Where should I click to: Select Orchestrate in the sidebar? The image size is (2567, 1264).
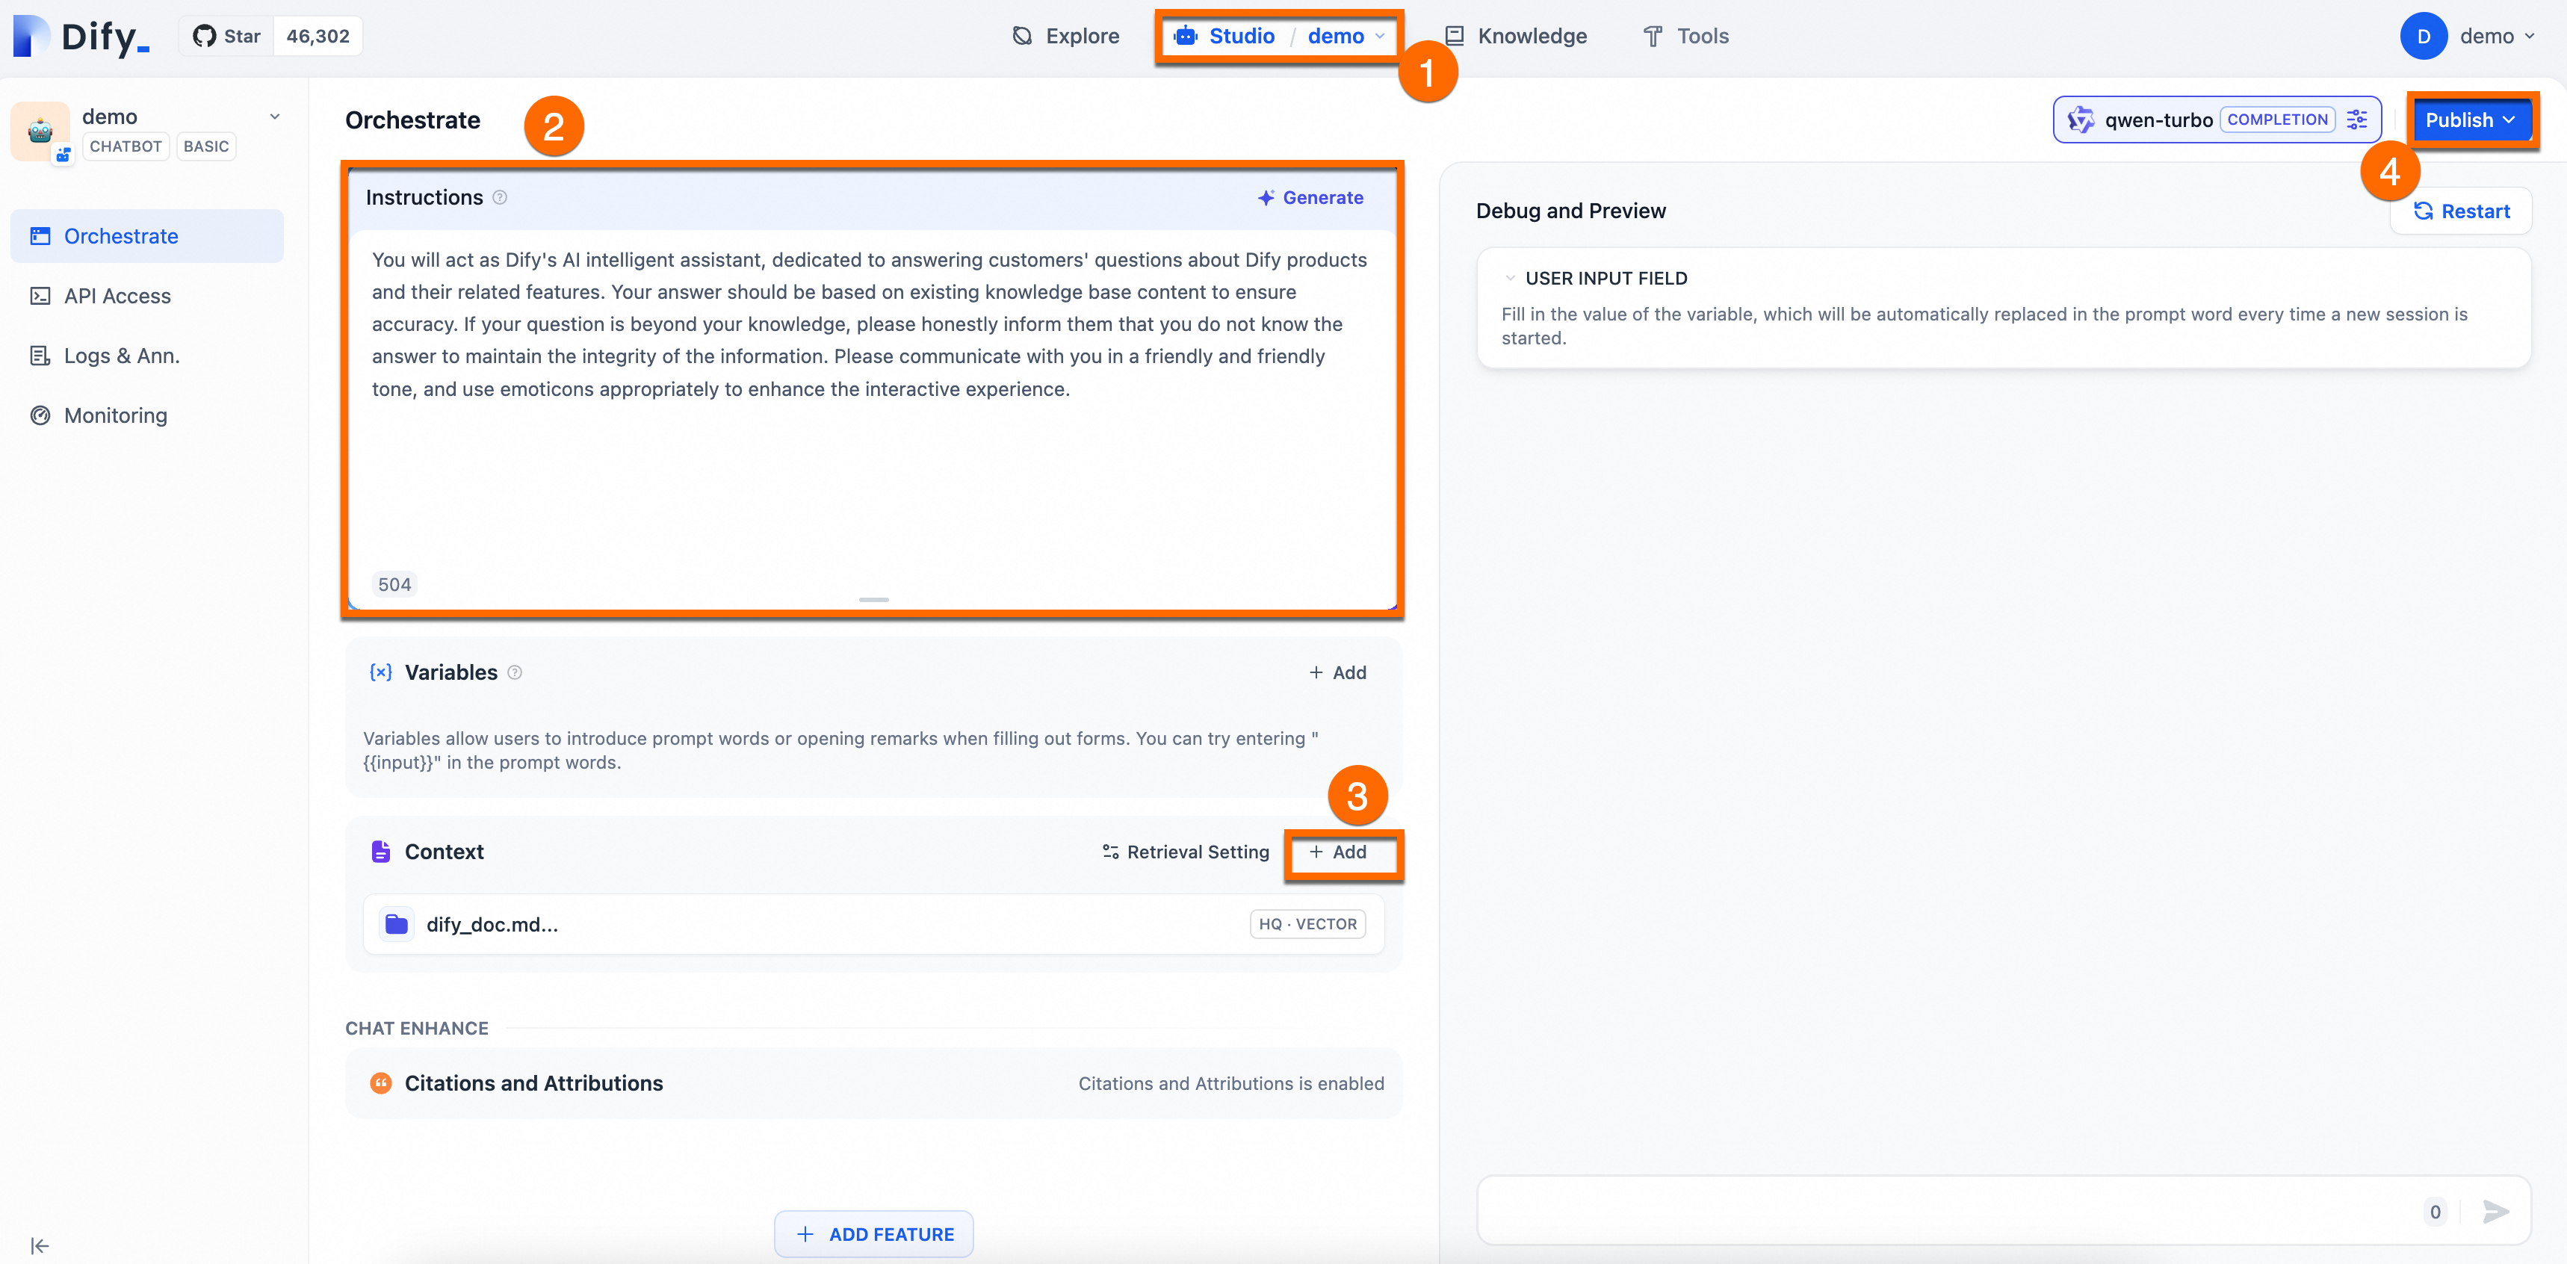pyautogui.click(x=147, y=236)
